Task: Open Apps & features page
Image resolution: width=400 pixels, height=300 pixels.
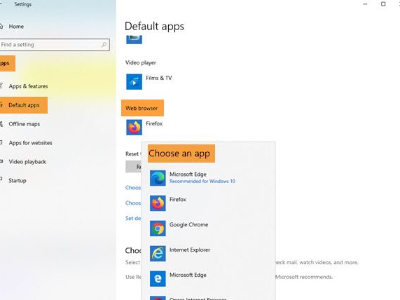Action: [28, 86]
